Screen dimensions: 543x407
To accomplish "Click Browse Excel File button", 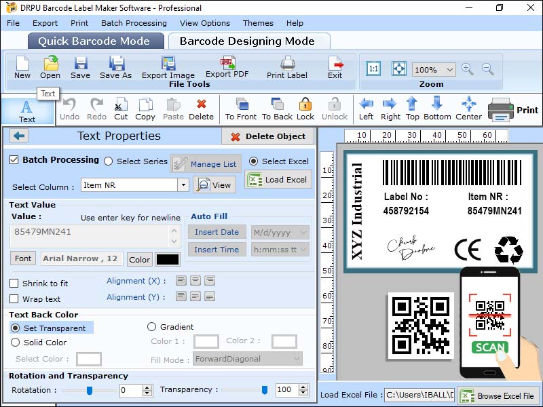I will pos(499,395).
